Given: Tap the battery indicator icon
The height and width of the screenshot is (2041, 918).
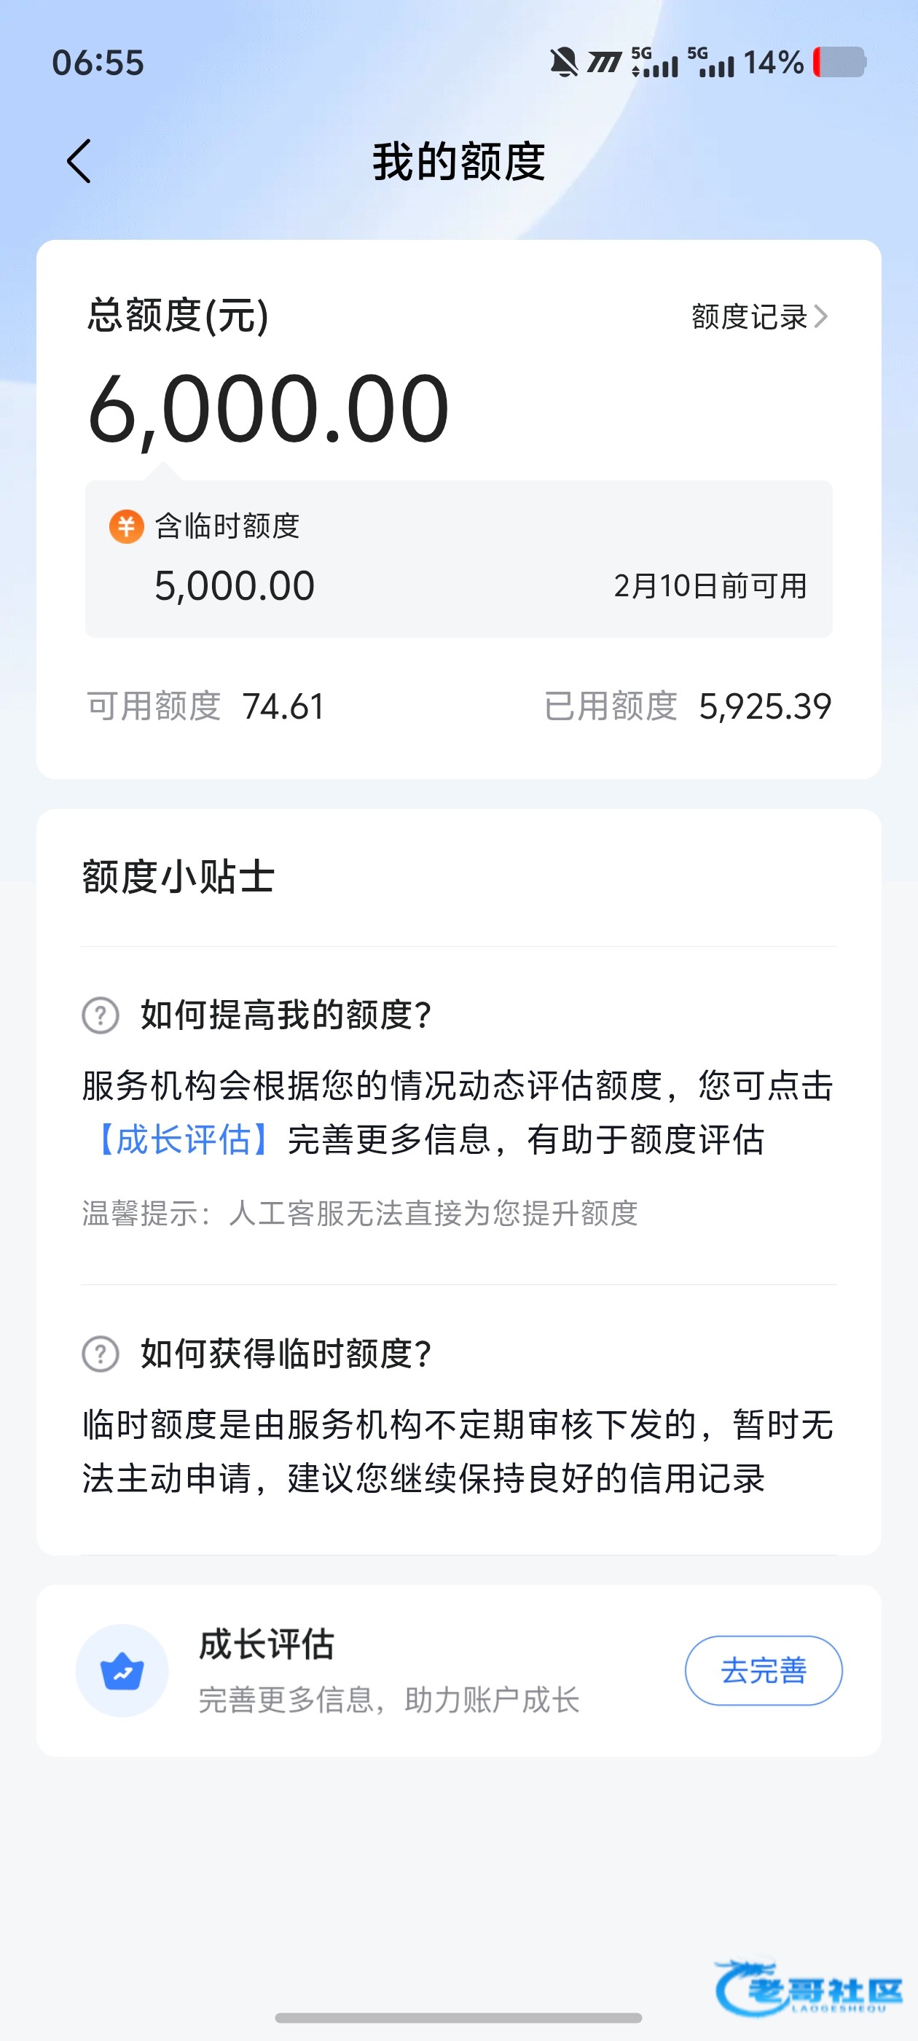Looking at the screenshot, I should click(839, 62).
